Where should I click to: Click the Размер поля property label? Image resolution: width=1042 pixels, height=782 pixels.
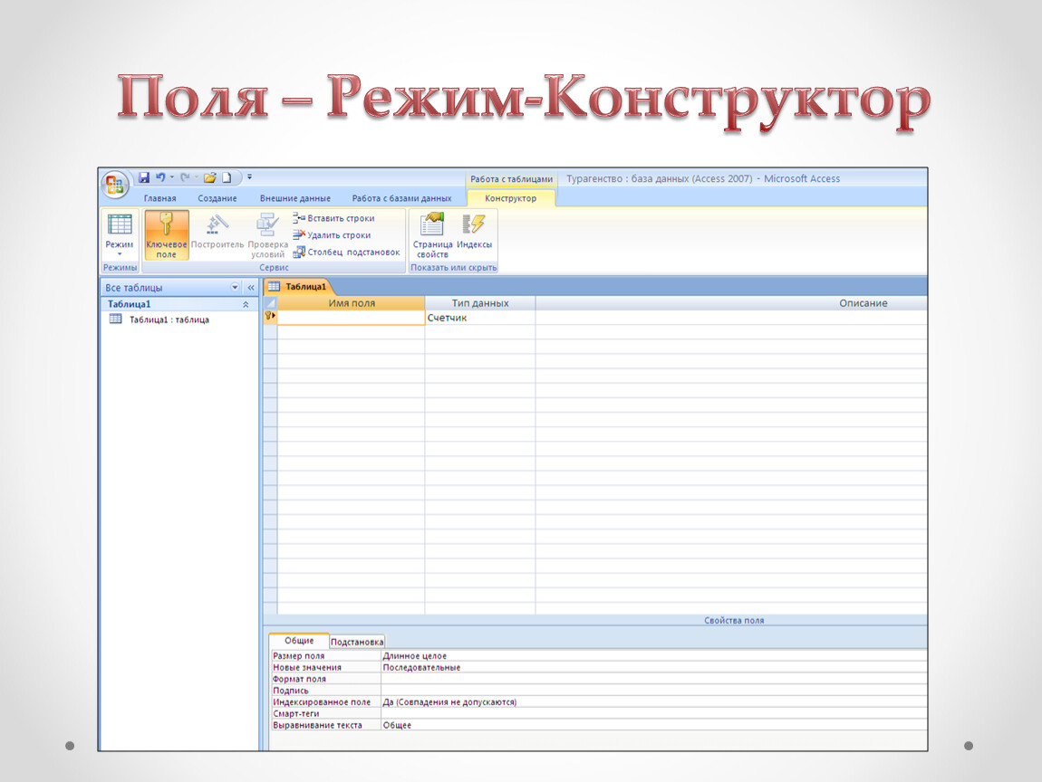pyautogui.click(x=298, y=656)
